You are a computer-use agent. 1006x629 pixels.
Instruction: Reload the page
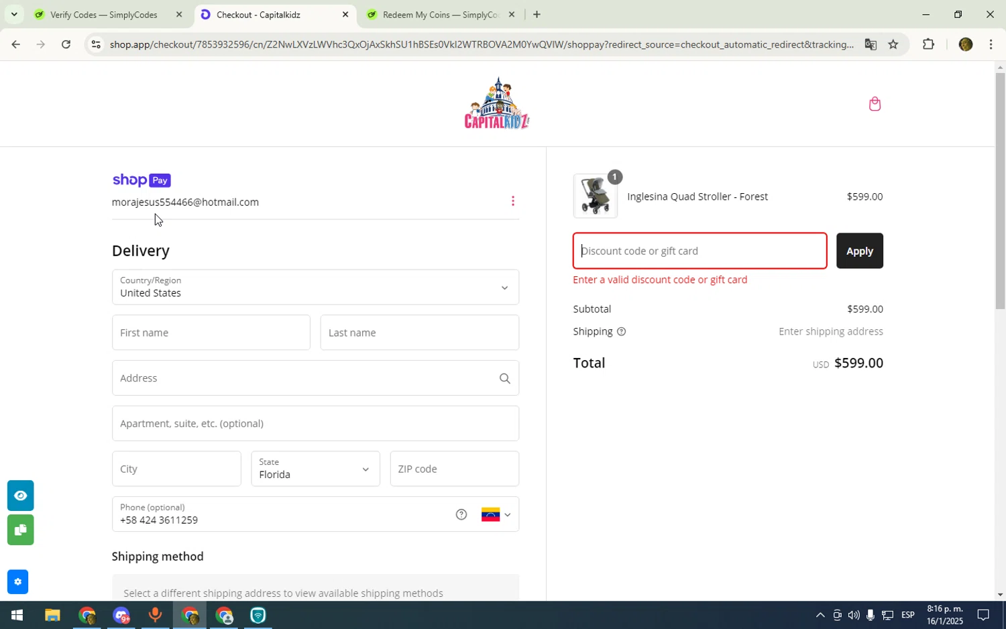tap(66, 44)
